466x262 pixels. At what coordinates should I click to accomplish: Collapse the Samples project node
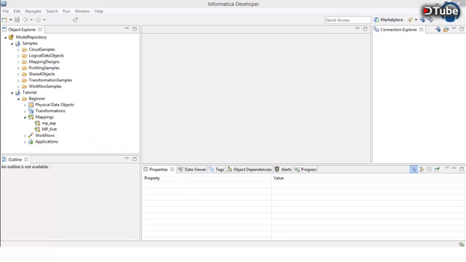tap(12, 44)
